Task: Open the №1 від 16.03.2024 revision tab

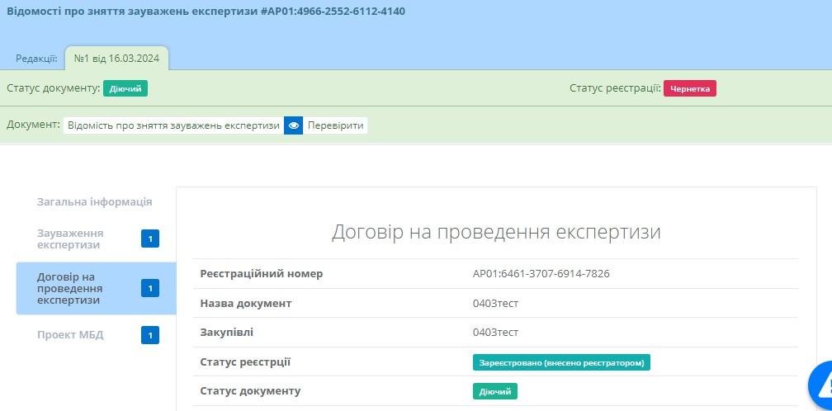Action: (116, 59)
